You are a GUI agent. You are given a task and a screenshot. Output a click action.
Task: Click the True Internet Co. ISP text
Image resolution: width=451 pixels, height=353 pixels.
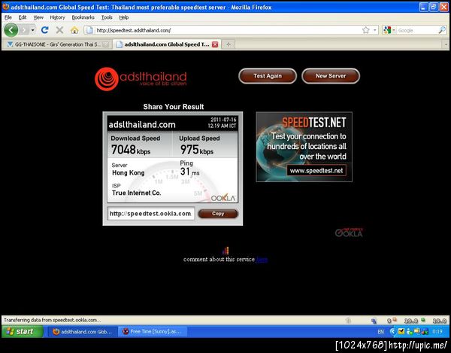pos(136,193)
